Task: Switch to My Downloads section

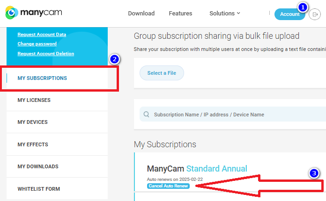Action: [38, 166]
